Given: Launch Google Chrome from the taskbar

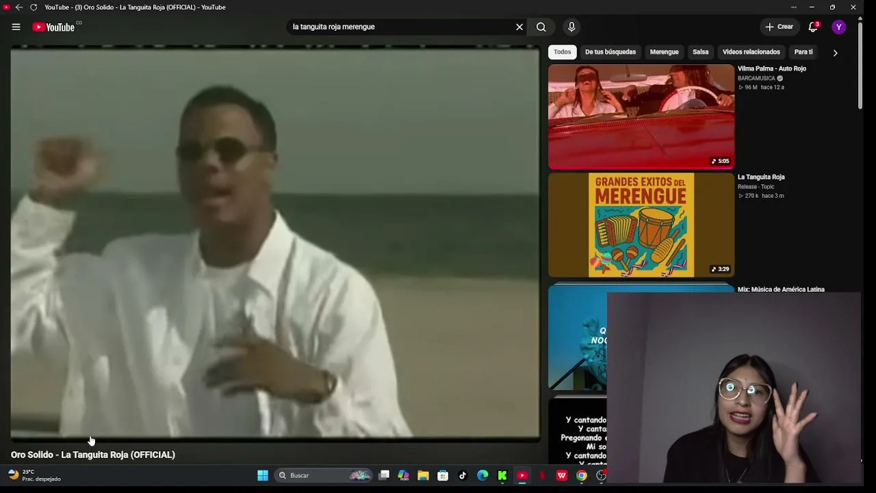Looking at the screenshot, I should pyautogui.click(x=582, y=475).
